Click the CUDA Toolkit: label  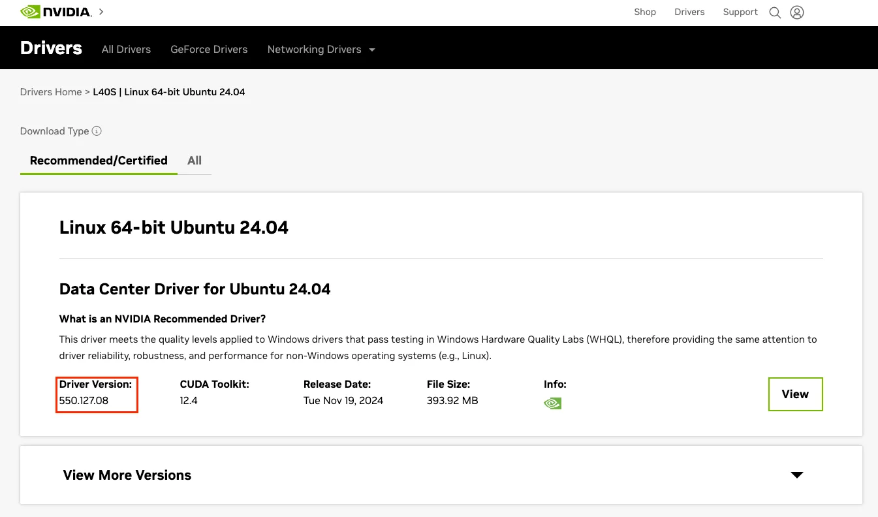coord(215,384)
